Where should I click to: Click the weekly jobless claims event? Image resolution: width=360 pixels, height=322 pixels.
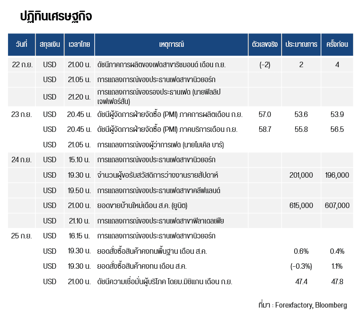pyautogui.click(x=158, y=175)
